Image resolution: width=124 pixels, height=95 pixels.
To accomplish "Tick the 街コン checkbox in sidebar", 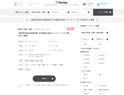I will point(81,78).
